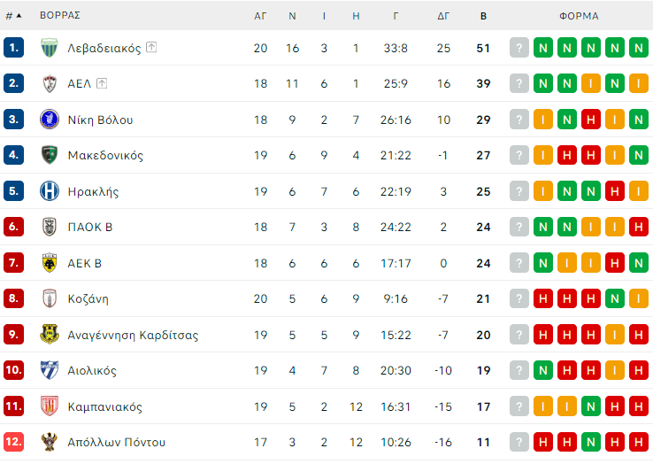
Task: Click the Ηρακλής club crest
Action: 50,191
